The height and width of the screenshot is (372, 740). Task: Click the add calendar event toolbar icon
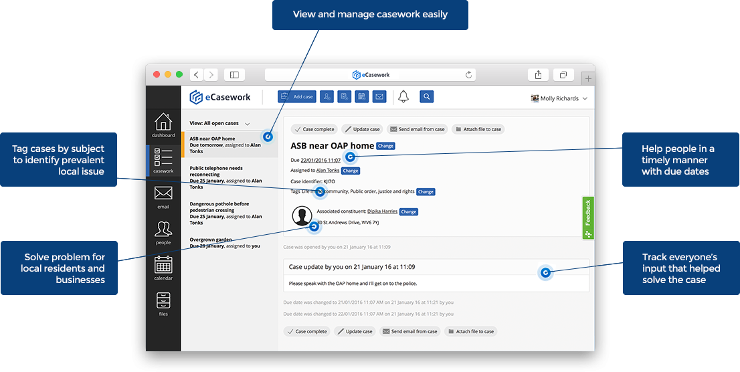tap(361, 97)
